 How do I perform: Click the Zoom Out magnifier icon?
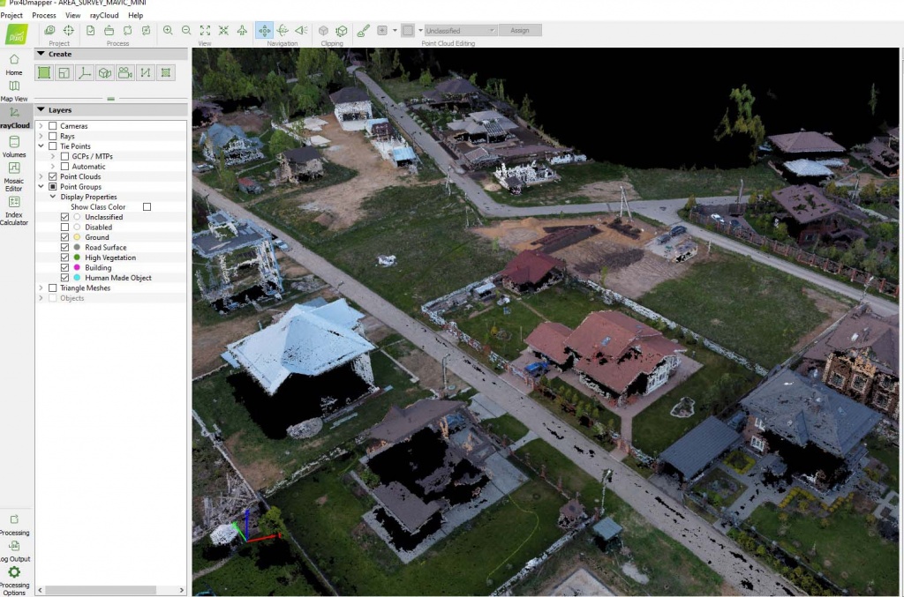[x=186, y=31]
